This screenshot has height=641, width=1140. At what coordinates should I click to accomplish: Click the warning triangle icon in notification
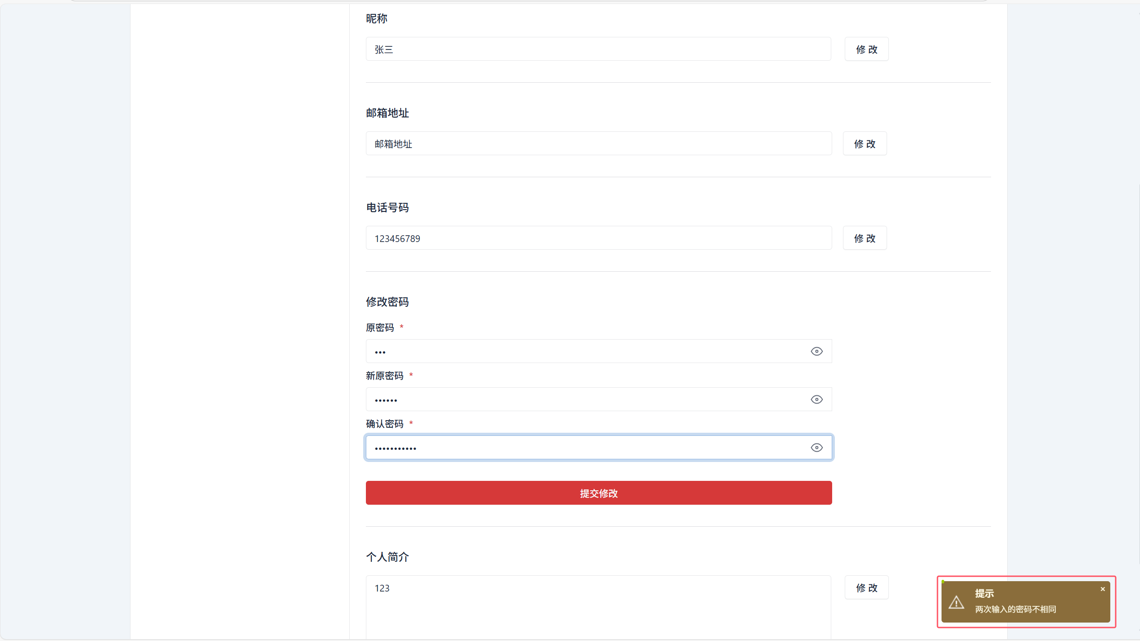click(956, 602)
